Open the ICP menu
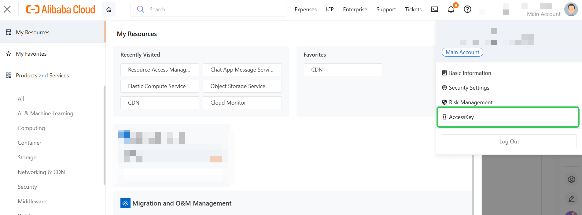Image resolution: width=582 pixels, height=215 pixels. [330, 9]
